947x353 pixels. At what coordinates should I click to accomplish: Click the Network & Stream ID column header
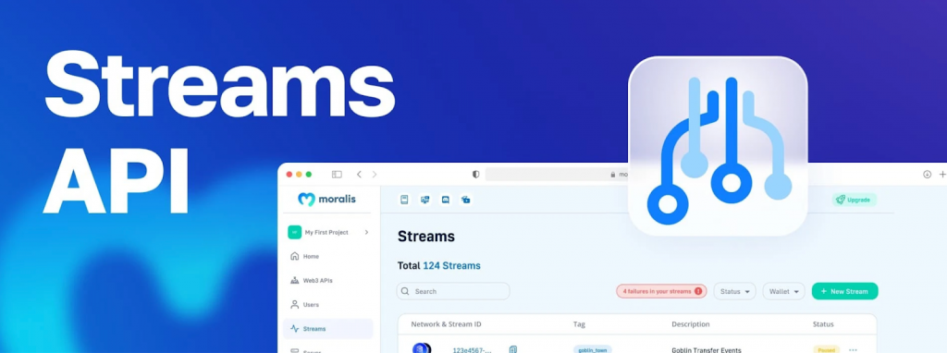click(446, 324)
